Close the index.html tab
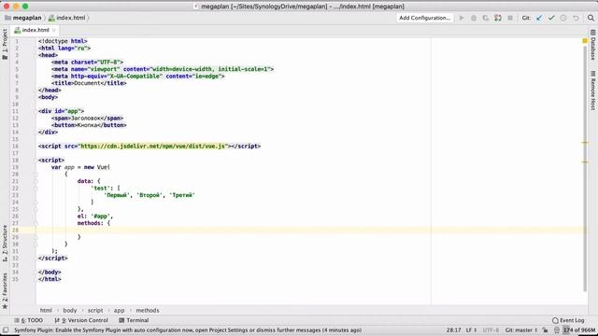 [54, 30]
